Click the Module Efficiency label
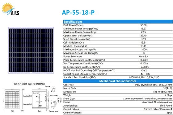The height and width of the screenshot is (115, 173). (x=75, y=46)
